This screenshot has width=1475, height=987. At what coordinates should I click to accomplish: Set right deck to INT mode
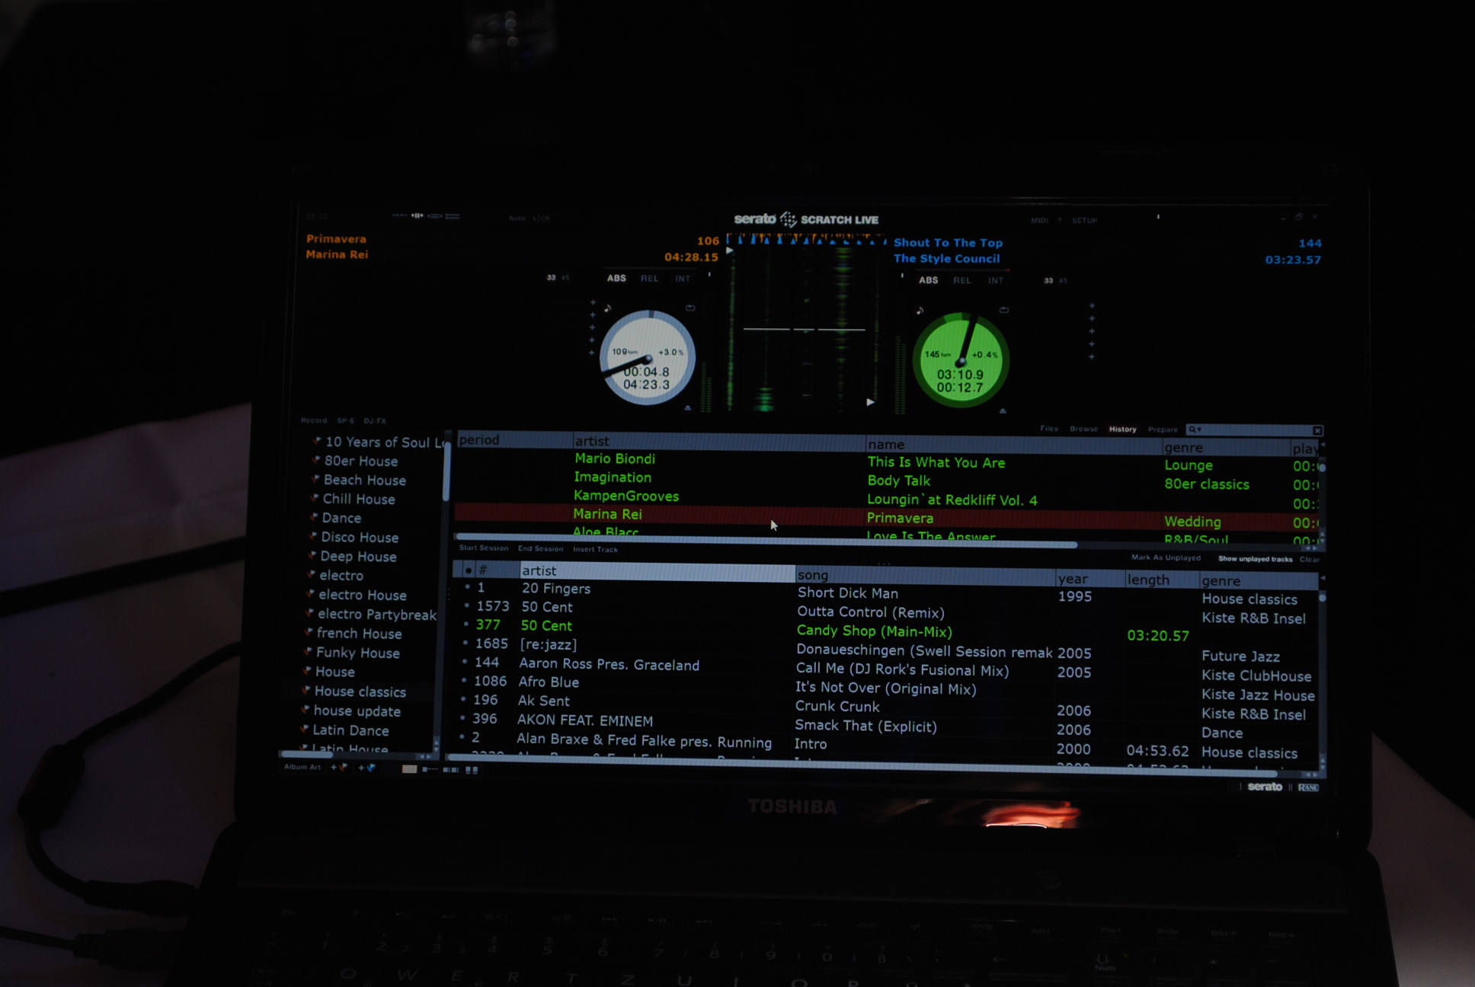tap(995, 281)
